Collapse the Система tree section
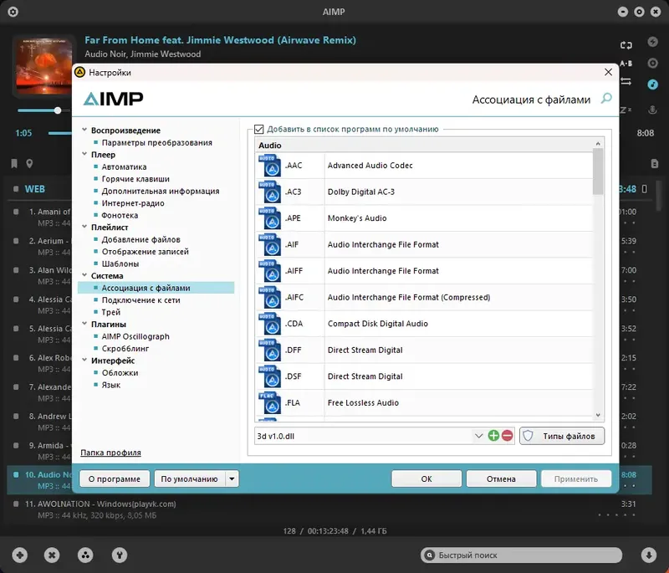The width and height of the screenshot is (669, 573). 84,275
